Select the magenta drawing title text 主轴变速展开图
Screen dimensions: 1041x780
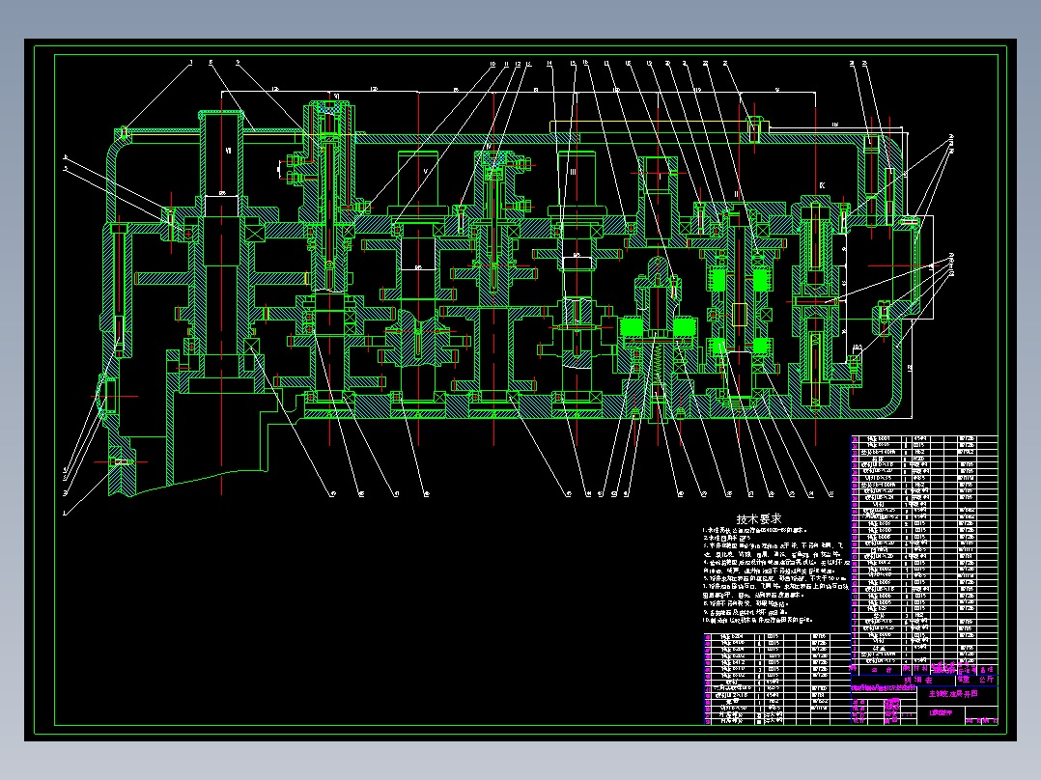(x=953, y=694)
